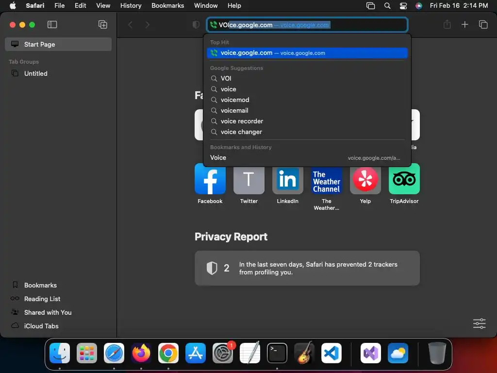Open the Safari menu
The image size is (497, 373).
[35, 6]
